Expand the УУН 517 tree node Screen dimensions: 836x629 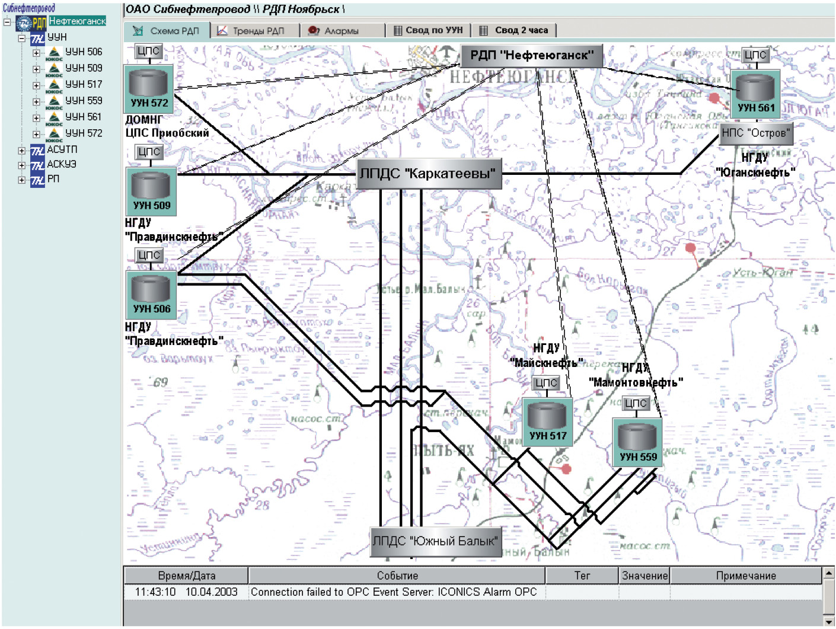pos(36,86)
